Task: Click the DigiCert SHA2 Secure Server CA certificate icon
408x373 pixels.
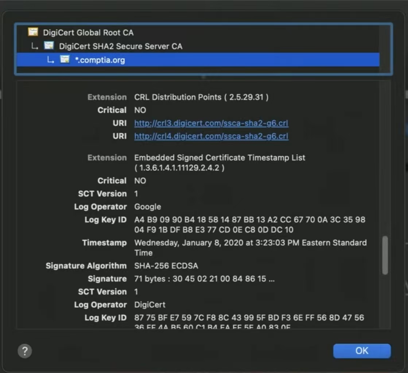Action: pyautogui.click(x=49, y=46)
